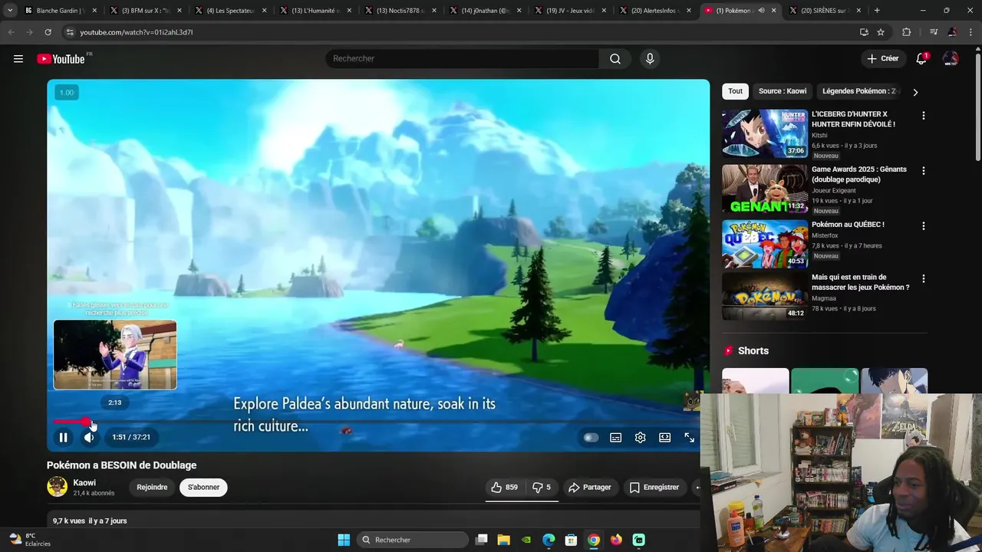This screenshot has width=982, height=552.
Task: Open Microsoft Edge from taskbar
Action: (549, 540)
